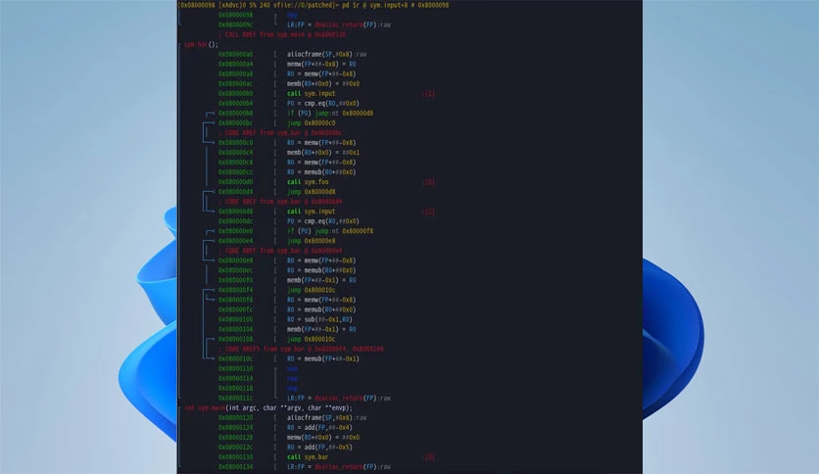
Task: Click 'jump 0x80000c0' instruction
Action: click(x=311, y=123)
